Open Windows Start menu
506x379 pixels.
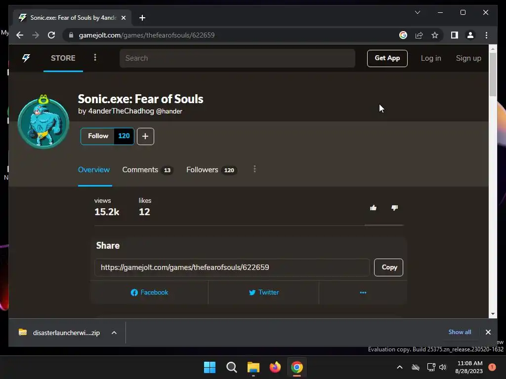pyautogui.click(x=210, y=367)
